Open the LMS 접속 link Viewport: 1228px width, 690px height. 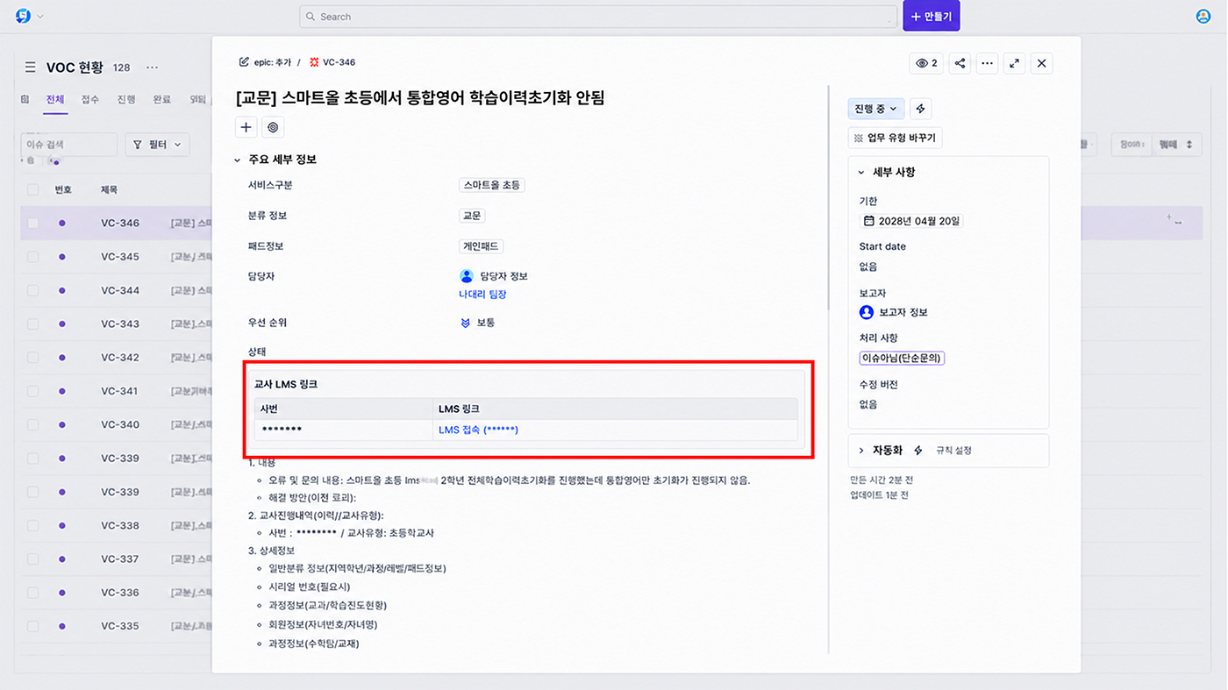click(478, 430)
